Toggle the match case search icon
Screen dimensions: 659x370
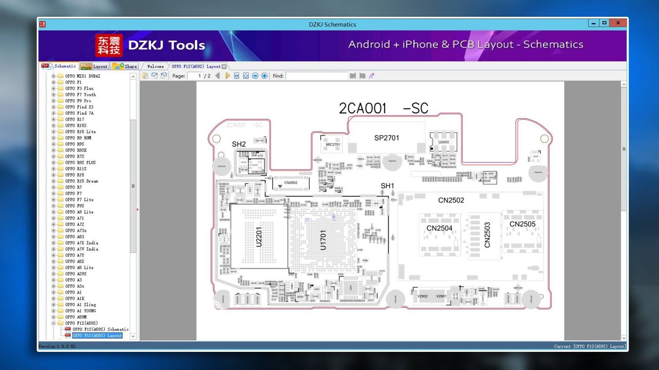(372, 76)
